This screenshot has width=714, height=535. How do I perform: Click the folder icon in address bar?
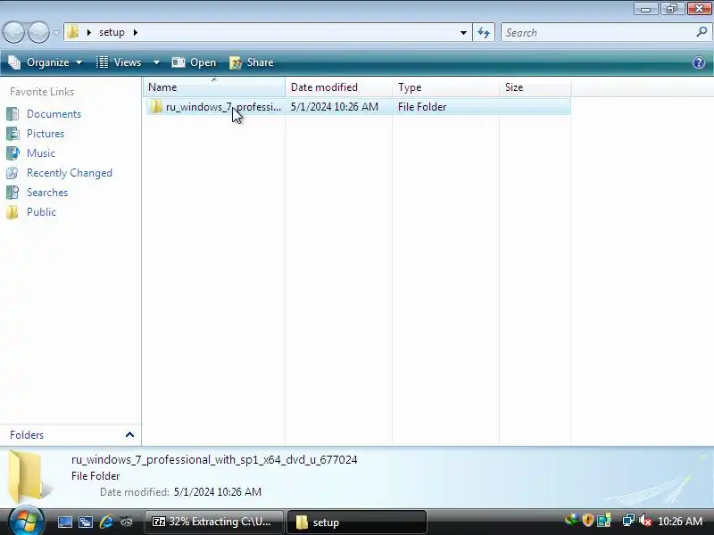pyautogui.click(x=73, y=32)
